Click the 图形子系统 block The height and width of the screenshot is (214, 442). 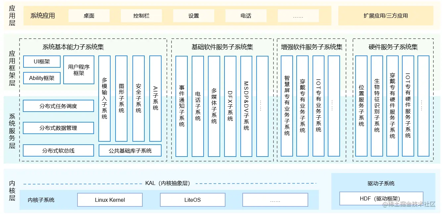(x=121, y=97)
